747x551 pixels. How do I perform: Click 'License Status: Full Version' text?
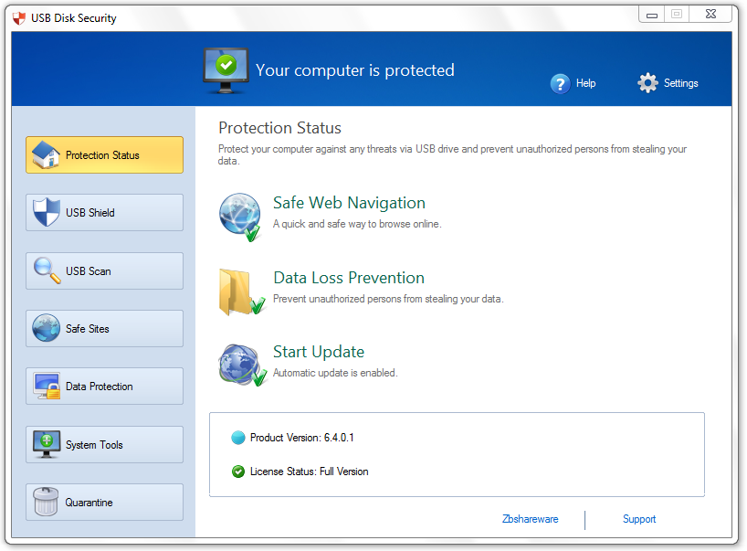(x=310, y=472)
